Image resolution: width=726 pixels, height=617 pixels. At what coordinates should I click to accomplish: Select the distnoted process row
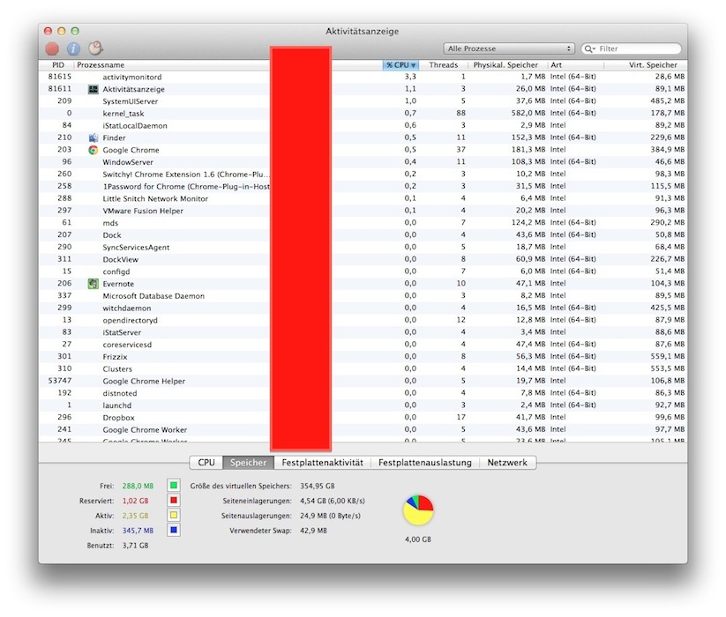[x=363, y=393]
